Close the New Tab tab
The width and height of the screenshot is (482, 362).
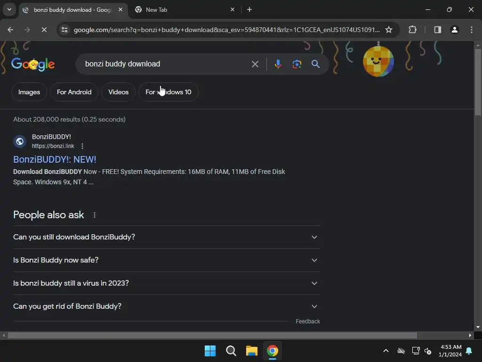pos(233,9)
